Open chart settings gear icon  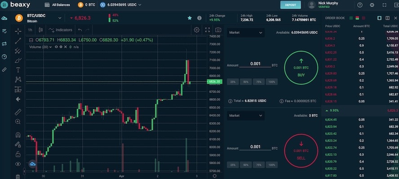196,30
